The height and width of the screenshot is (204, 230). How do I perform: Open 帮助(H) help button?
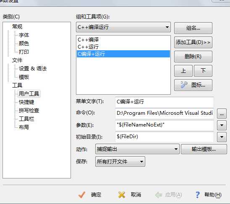click(x=208, y=195)
